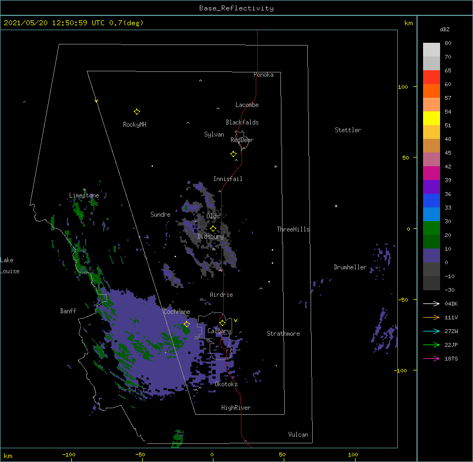The image size is (473, 462).
Task: Pick the red 60–65 dBZ swatch
Action: coord(431,77)
